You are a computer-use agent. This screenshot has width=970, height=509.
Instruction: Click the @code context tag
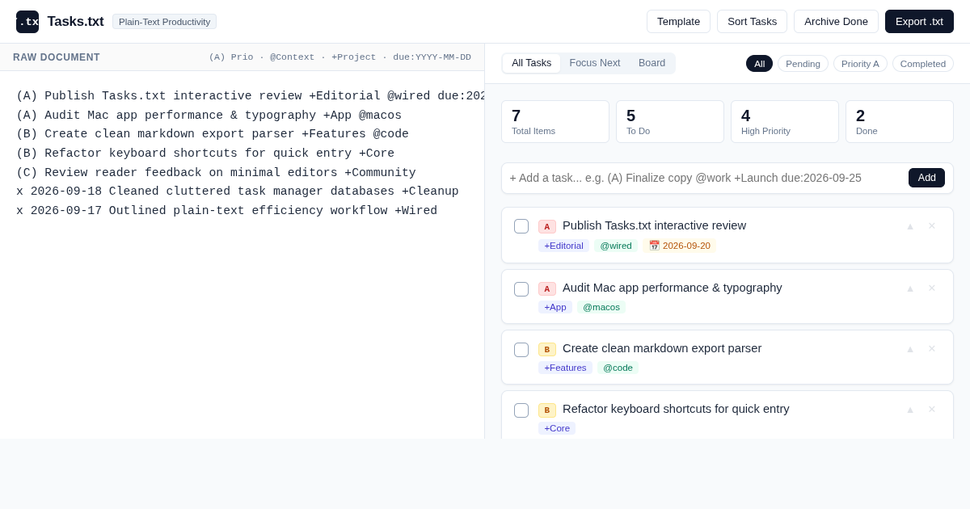point(618,368)
